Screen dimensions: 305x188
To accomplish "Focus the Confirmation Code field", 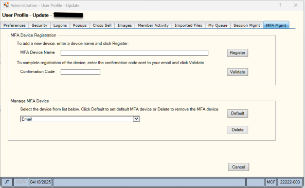I will [x=80, y=72].
